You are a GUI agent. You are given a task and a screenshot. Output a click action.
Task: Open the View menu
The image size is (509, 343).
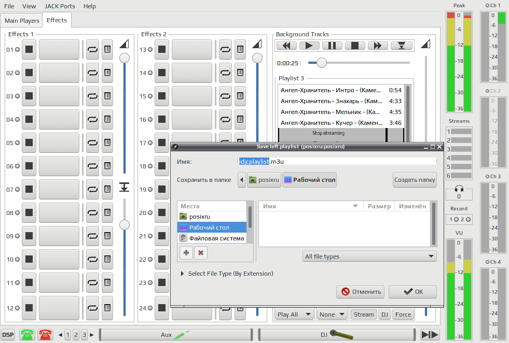pyautogui.click(x=29, y=6)
